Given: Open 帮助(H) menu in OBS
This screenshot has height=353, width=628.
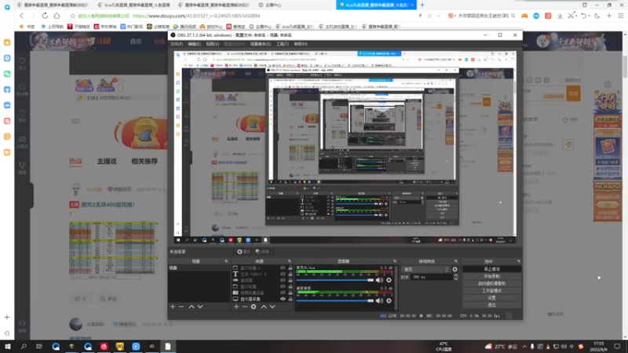Looking at the screenshot, I should click(x=301, y=44).
